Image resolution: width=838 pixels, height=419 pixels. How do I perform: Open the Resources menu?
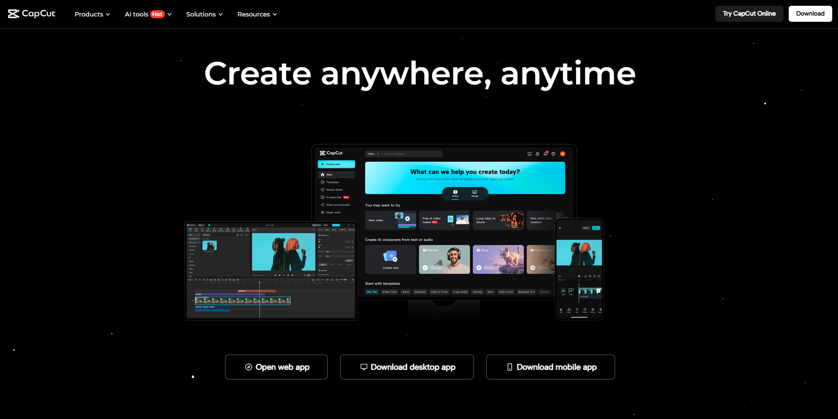257,14
